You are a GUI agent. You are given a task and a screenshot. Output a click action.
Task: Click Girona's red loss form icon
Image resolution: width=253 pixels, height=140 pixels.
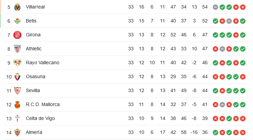236,35
